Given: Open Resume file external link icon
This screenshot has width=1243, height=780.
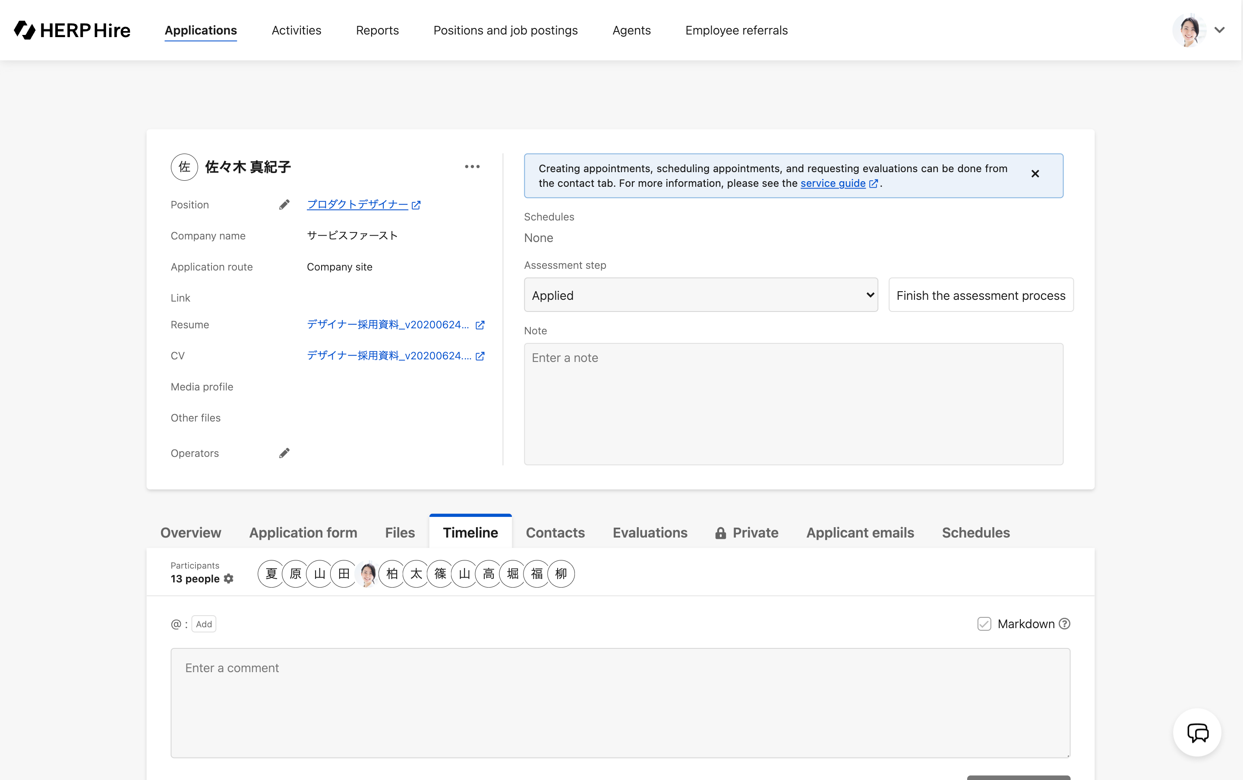Looking at the screenshot, I should point(480,325).
